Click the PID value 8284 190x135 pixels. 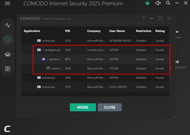point(68,68)
